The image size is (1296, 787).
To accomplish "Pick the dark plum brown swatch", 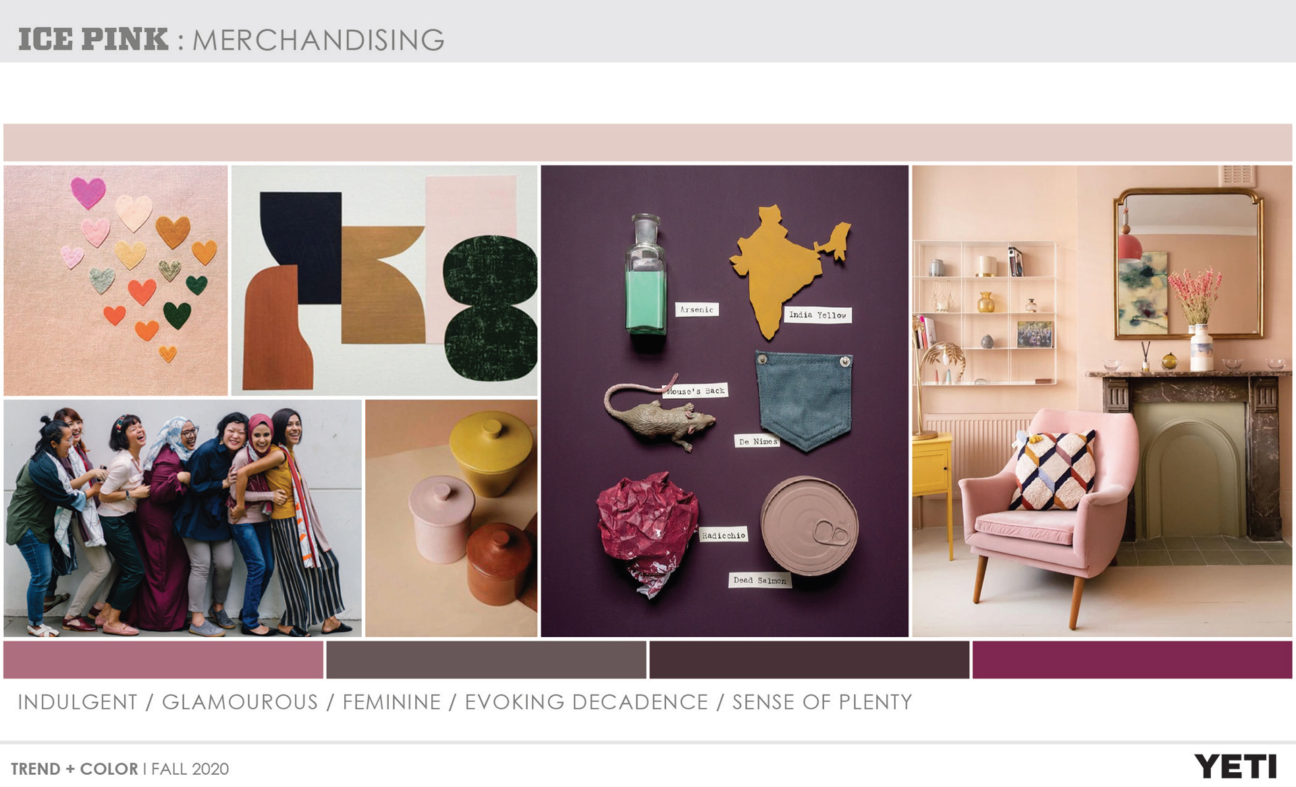I will 809,659.
